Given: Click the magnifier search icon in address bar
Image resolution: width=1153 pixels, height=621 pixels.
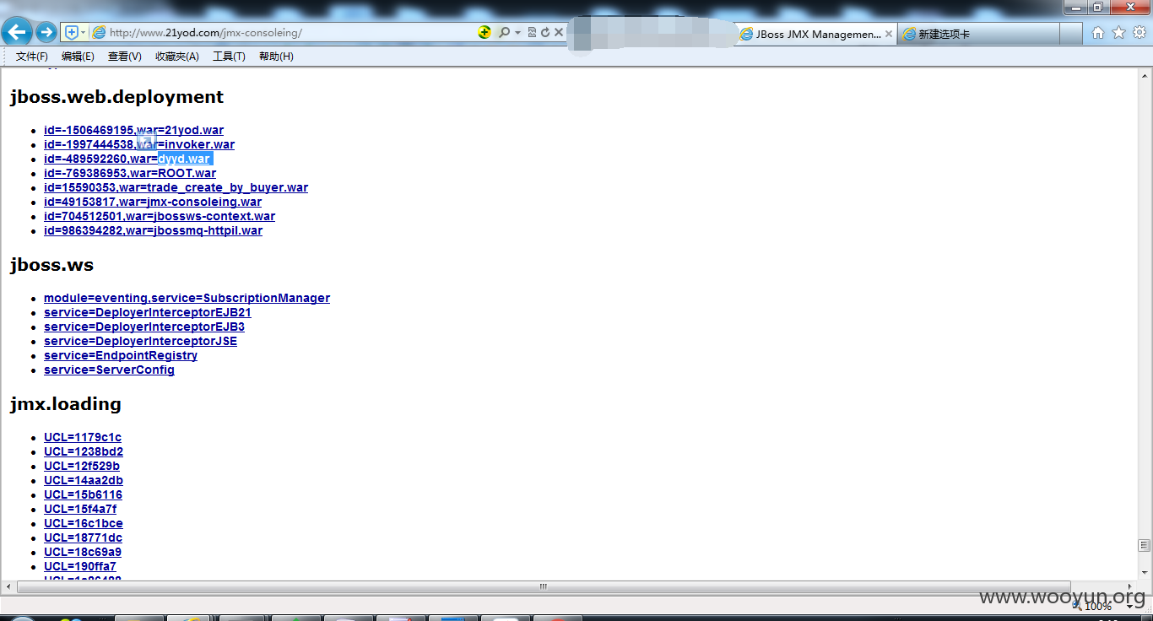Looking at the screenshot, I should coord(504,33).
